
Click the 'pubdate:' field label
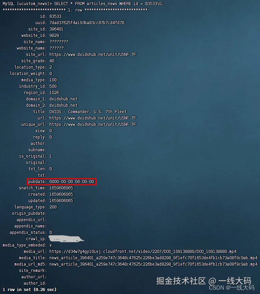point(38,182)
